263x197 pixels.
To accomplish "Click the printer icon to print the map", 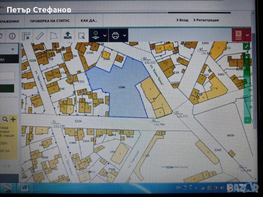I will pyautogui.click(x=115, y=35).
